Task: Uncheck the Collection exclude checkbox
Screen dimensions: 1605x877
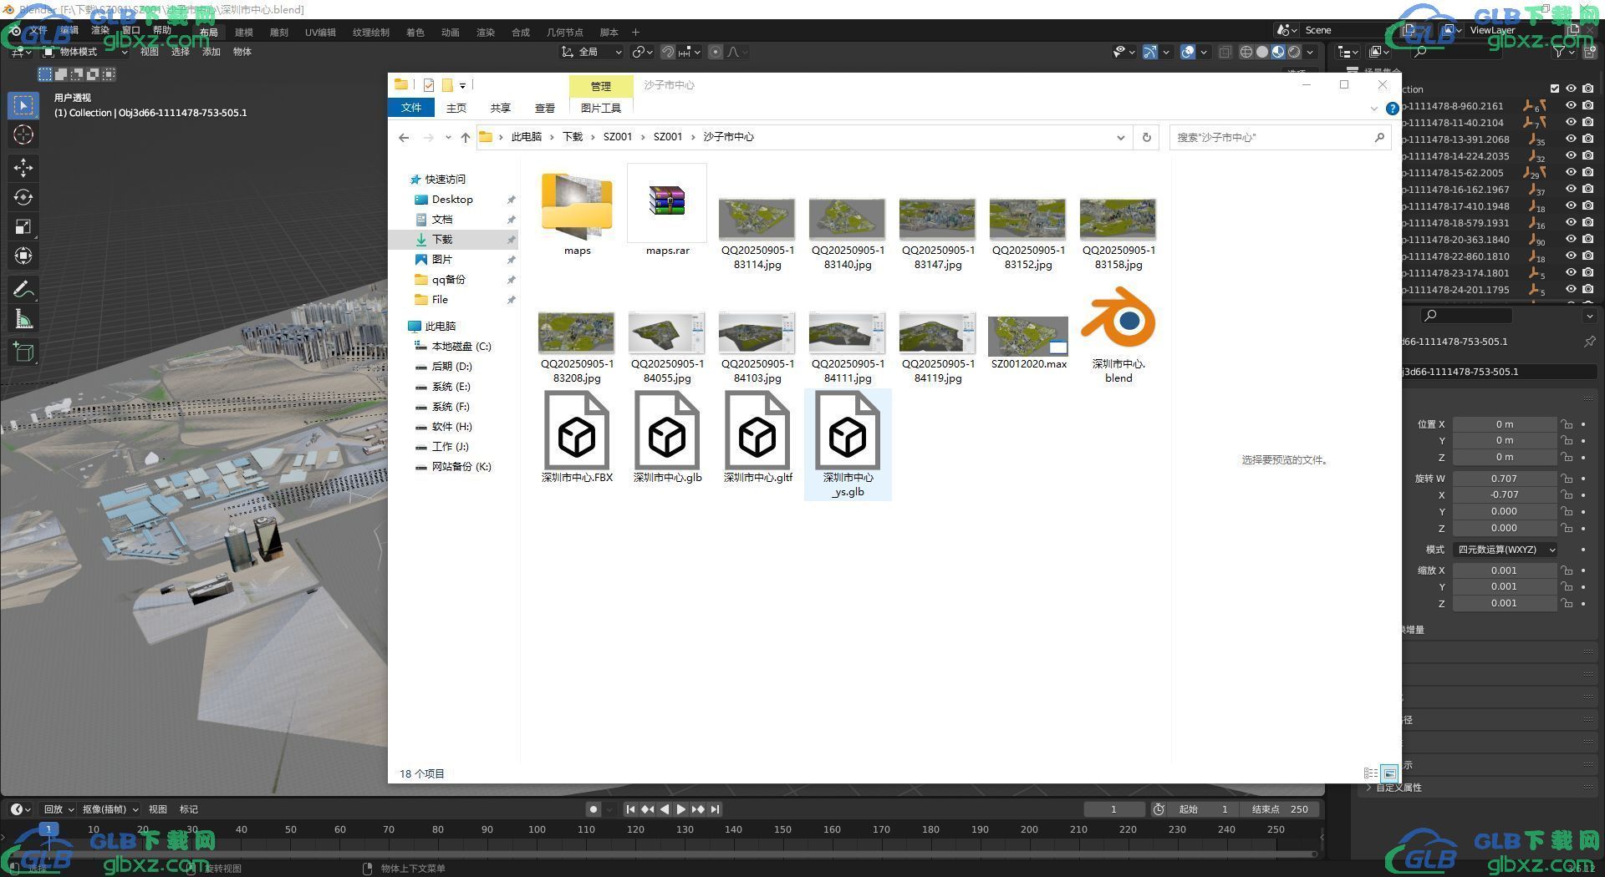Action: [x=1555, y=89]
